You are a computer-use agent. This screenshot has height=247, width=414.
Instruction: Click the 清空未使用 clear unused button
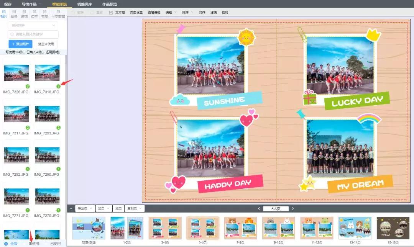click(46, 44)
